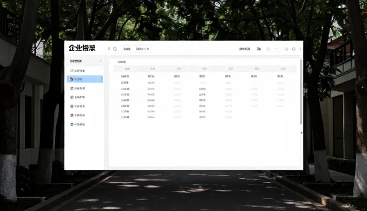Select the highlighted blue sidebar item
The image size is (367, 211).
pos(84,79)
